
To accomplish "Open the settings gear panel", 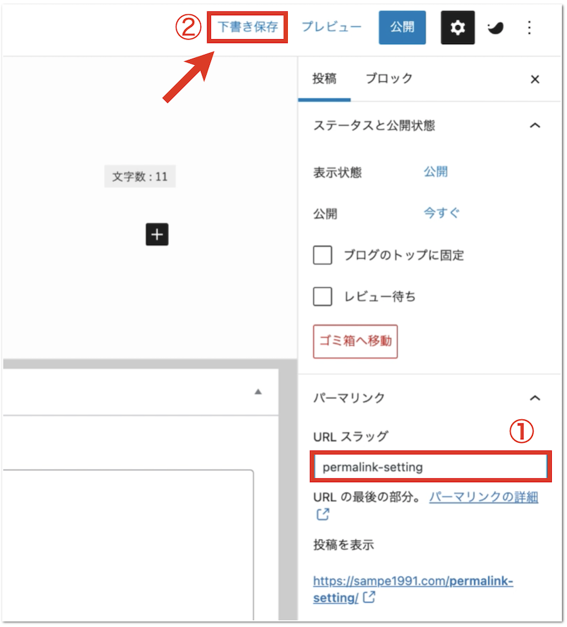I will click(x=457, y=28).
